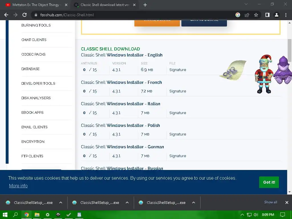
Task: Expand options for first ClassicShellSetup download
Action: (61, 202)
